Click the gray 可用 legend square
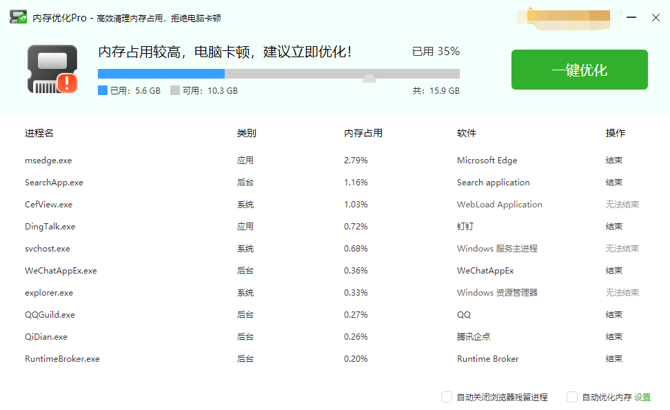This screenshot has height=410, width=670. [174, 90]
